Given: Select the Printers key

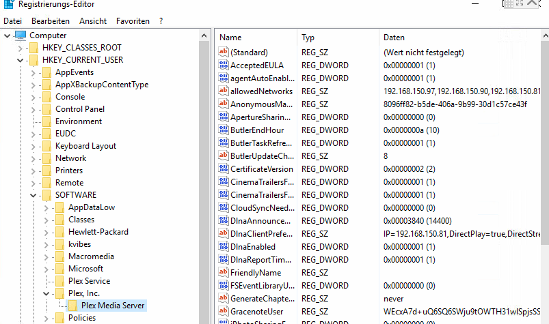Looking at the screenshot, I should 69,171.
